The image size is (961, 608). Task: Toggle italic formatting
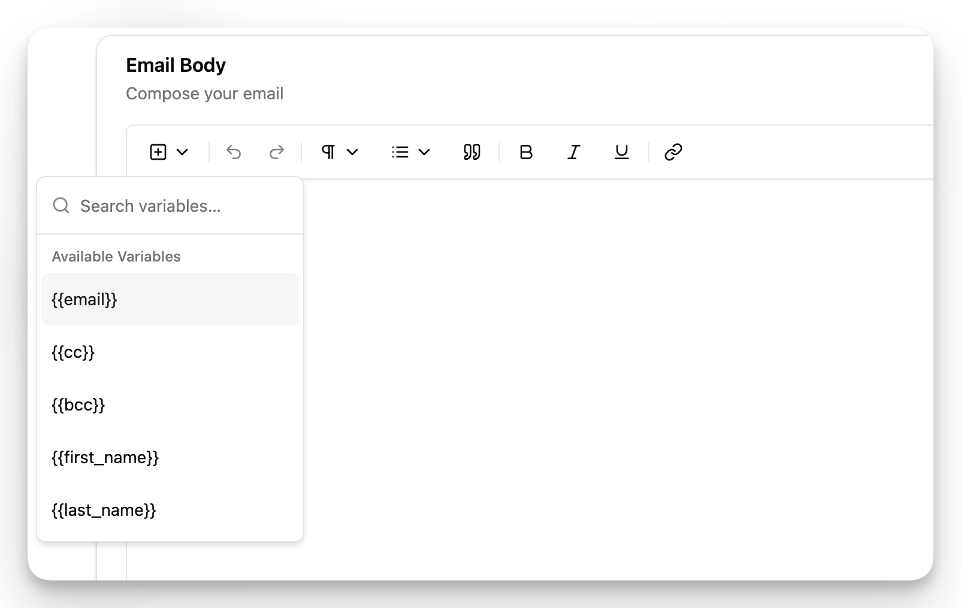click(574, 152)
